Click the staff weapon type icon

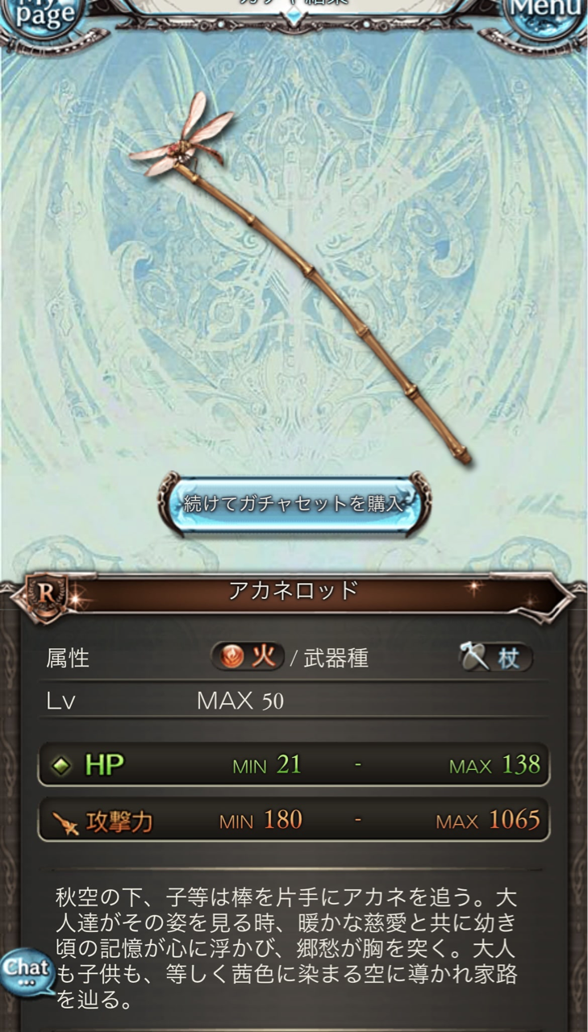pyautogui.click(x=476, y=657)
